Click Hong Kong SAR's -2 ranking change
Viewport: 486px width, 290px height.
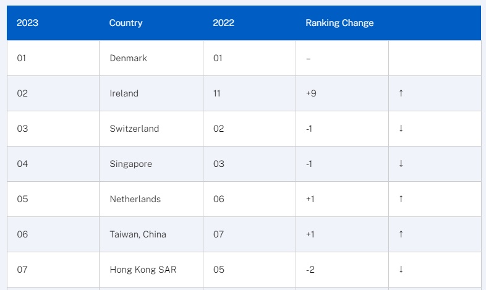coord(310,270)
